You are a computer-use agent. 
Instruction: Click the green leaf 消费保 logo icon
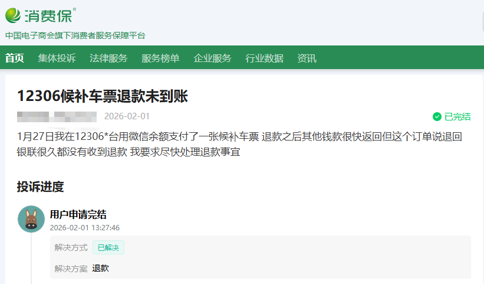tap(13, 15)
